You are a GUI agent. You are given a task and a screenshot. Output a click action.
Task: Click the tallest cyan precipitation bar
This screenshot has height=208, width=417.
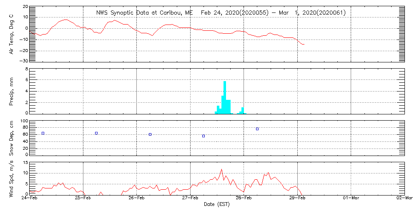tap(225, 97)
